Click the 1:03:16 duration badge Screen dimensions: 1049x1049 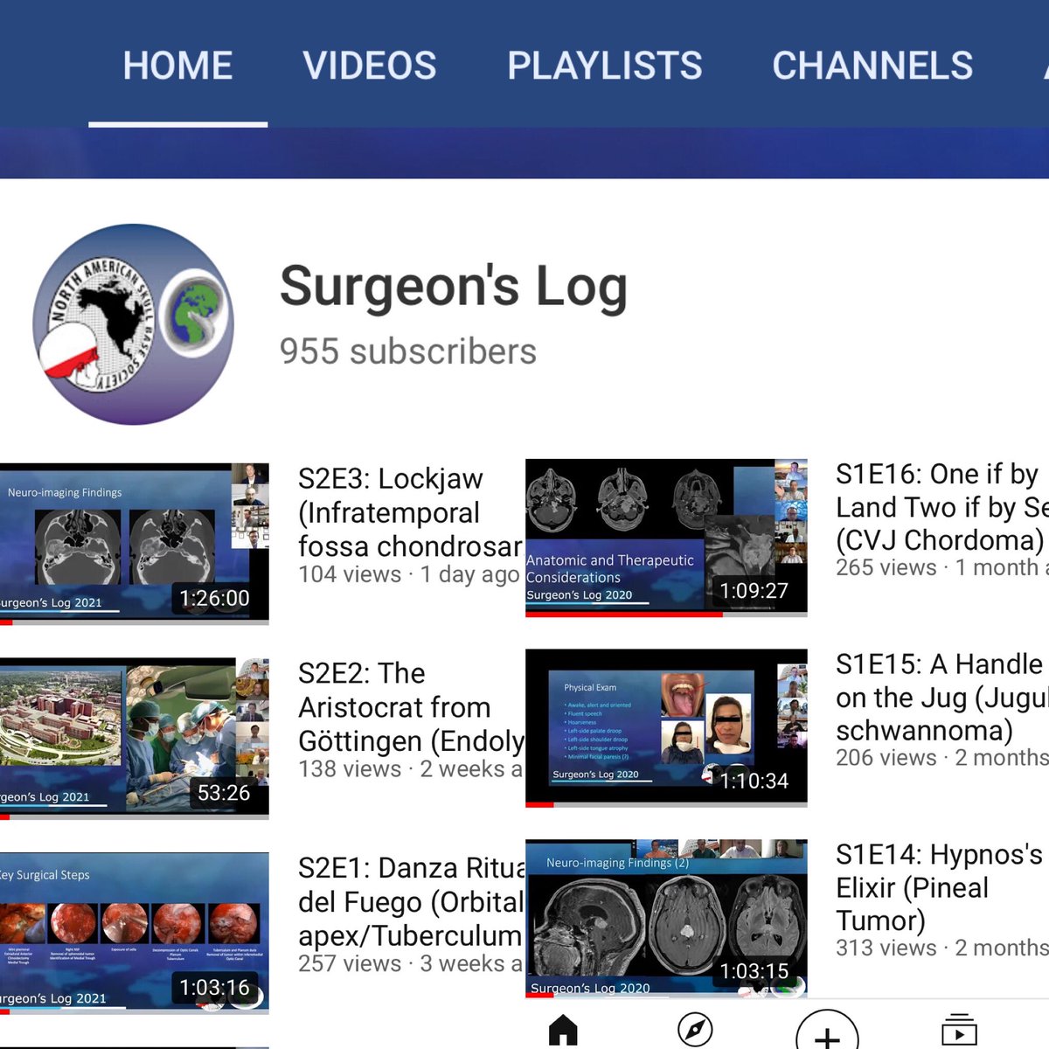pyautogui.click(x=214, y=988)
